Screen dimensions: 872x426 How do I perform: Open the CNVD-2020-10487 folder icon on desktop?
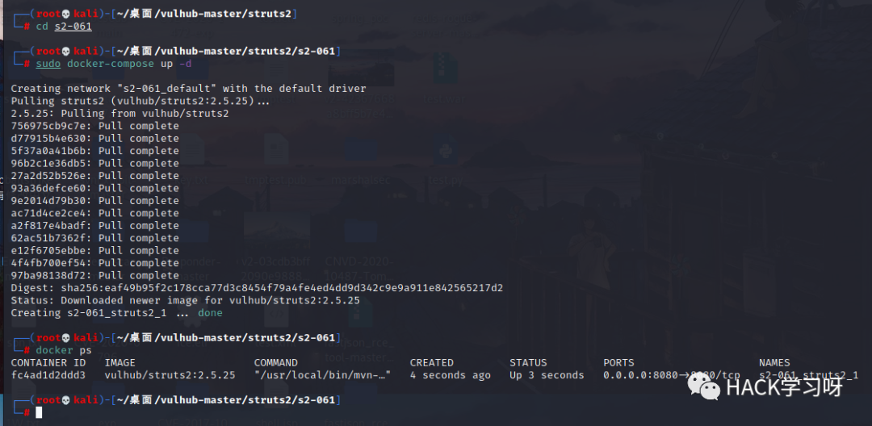click(362, 232)
